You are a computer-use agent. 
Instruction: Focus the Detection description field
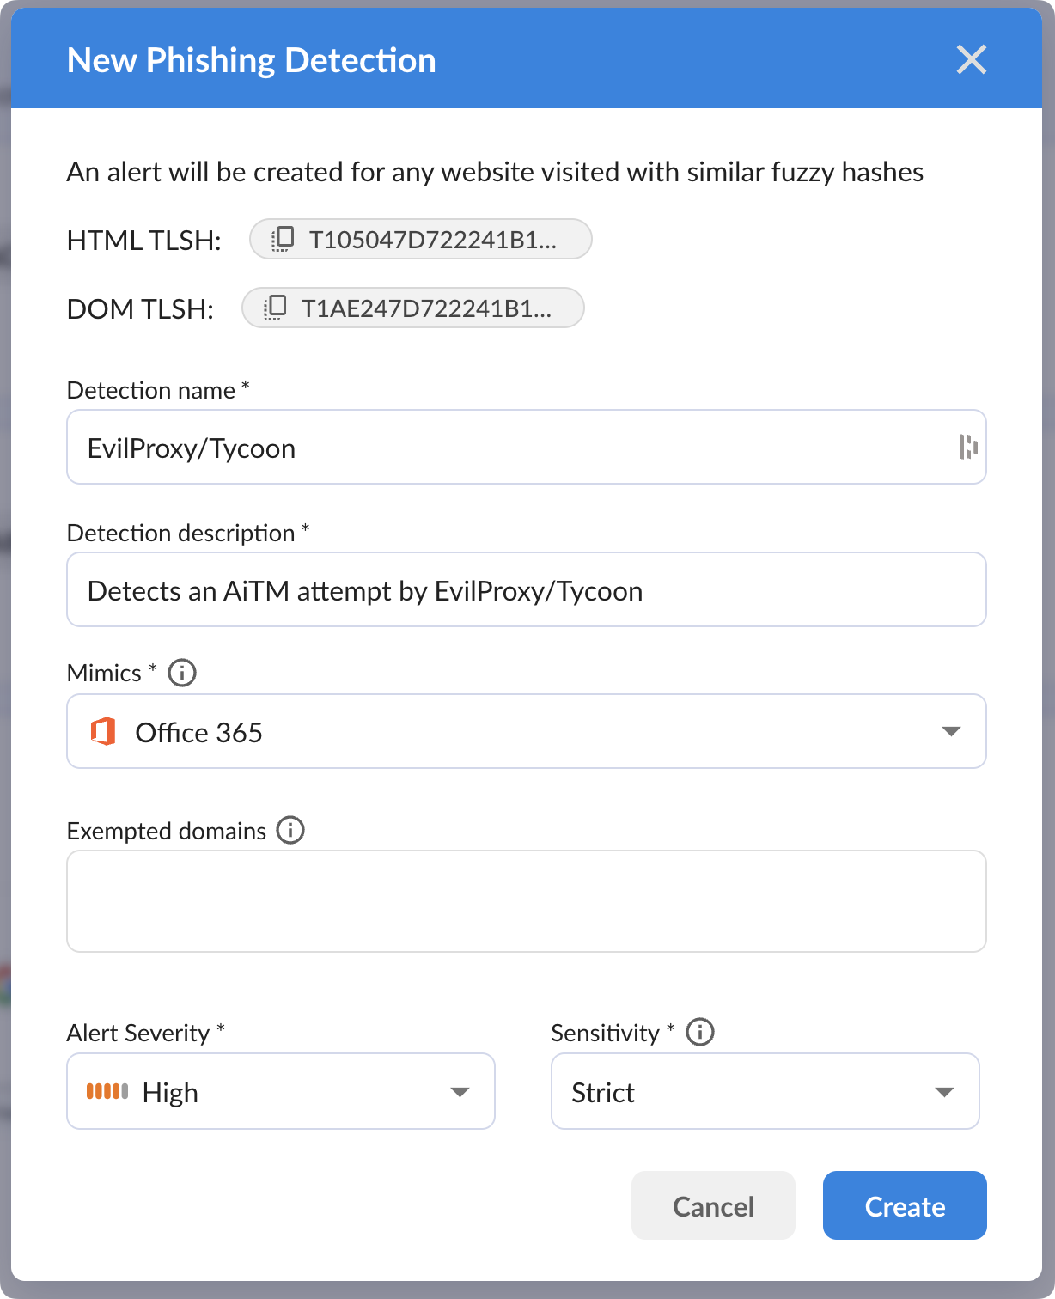(x=527, y=589)
